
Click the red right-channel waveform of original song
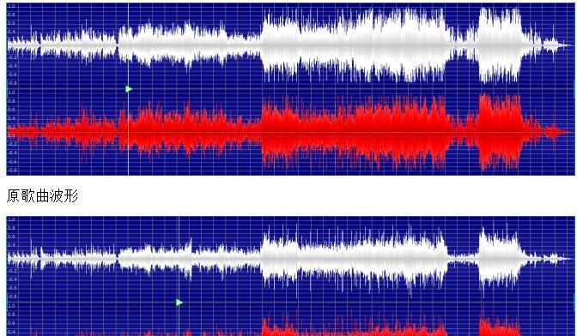[x=288, y=133]
